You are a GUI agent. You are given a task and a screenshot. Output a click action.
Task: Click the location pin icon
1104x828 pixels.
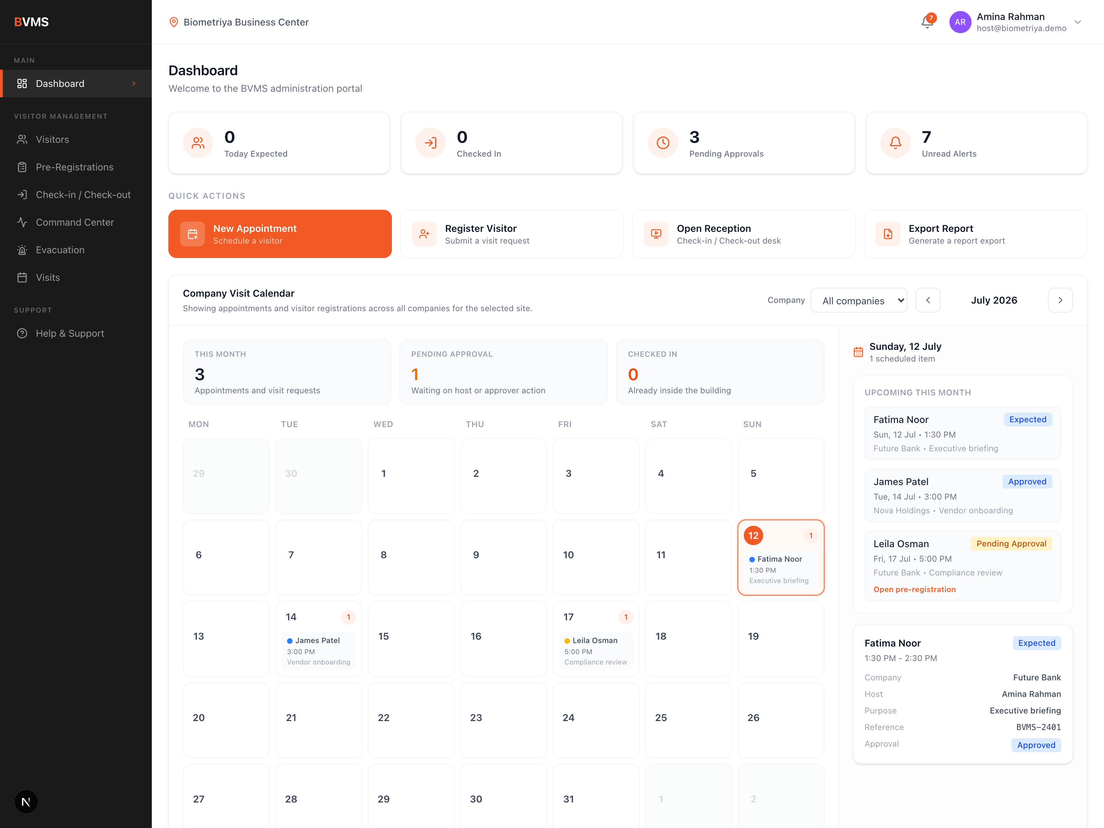[x=174, y=22]
